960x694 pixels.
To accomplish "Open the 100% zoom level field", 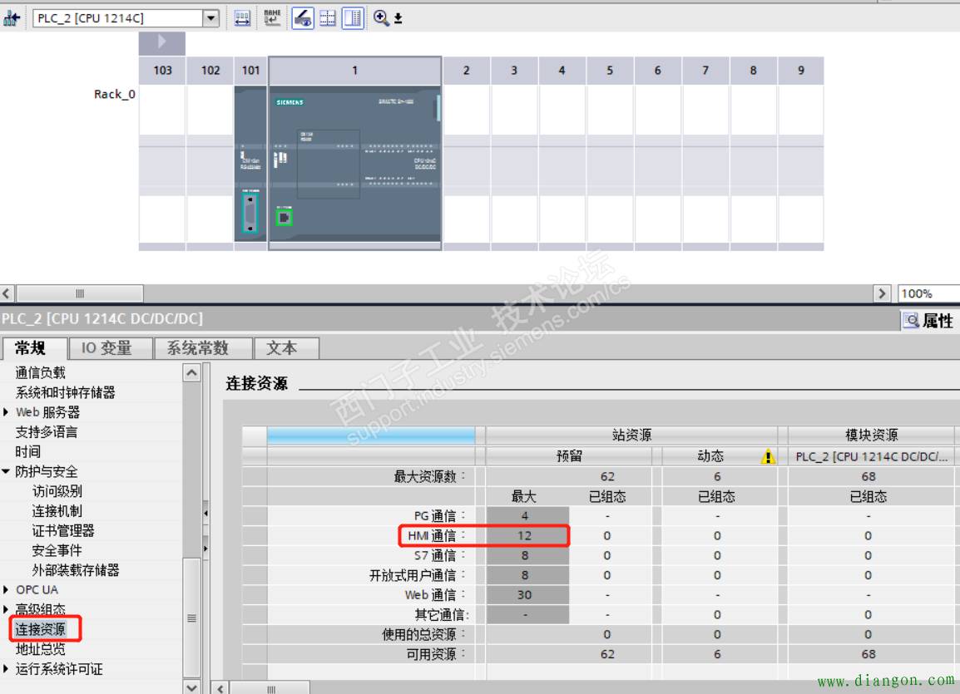I will click(927, 293).
